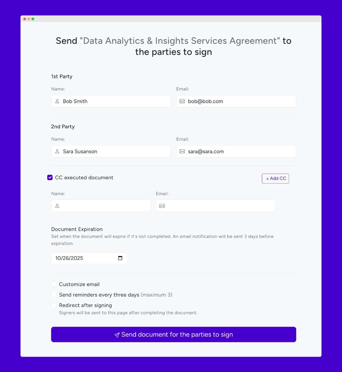Screen dimensions: 342x372
Task: Select the 10/26/2025 expiration date field
Action: coord(89,258)
